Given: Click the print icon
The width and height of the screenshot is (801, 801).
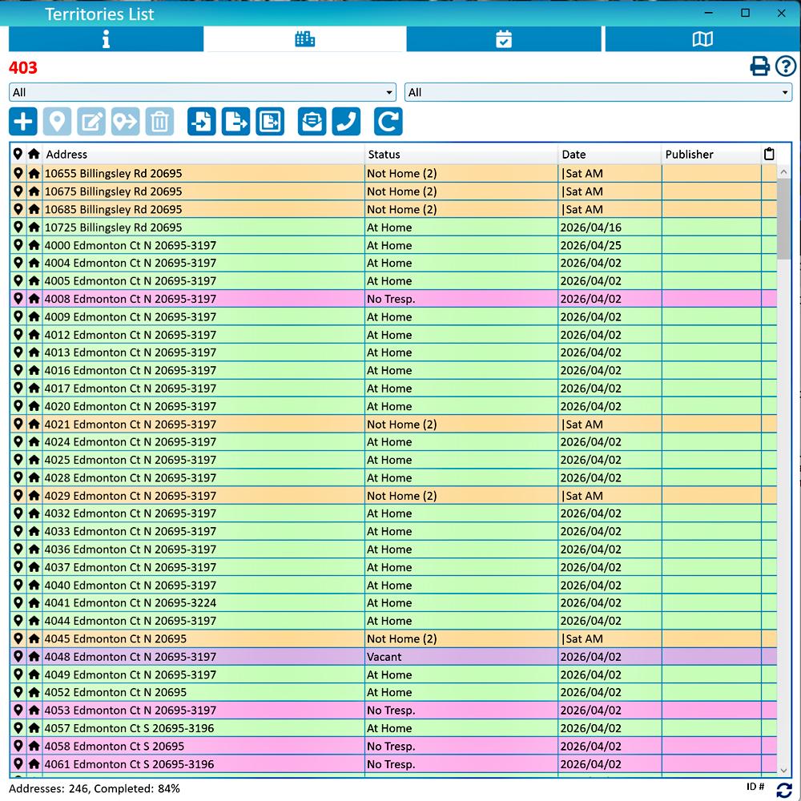Looking at the screenshot, I should click(759, 66).
